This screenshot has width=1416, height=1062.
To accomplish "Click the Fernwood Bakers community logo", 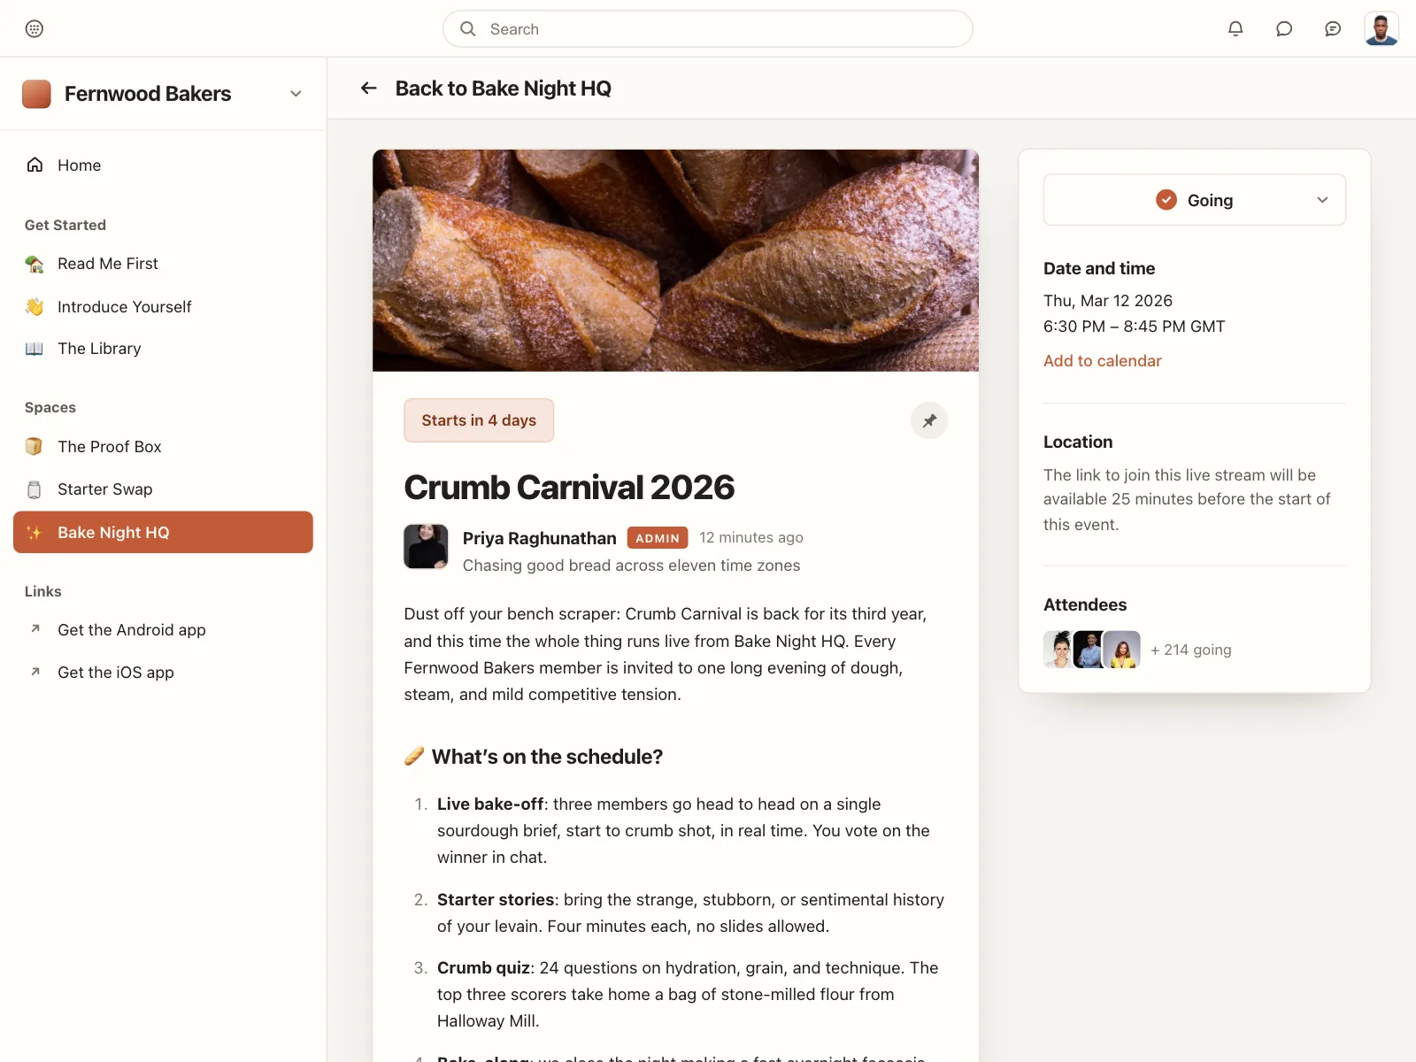I will (36, 94).
